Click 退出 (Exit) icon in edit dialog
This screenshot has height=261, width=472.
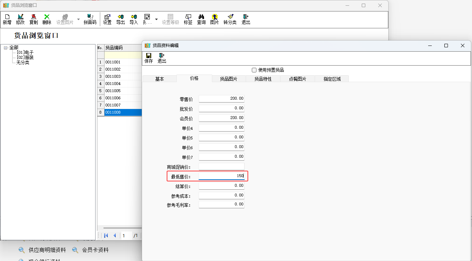point(162,58)
